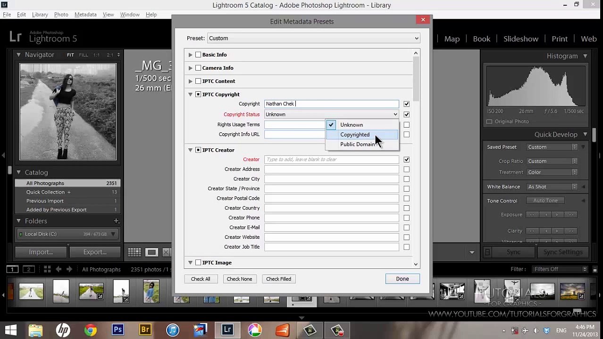603x339 pixels.
Task: Click the Check Filled button
Action: tap(278, 279)
